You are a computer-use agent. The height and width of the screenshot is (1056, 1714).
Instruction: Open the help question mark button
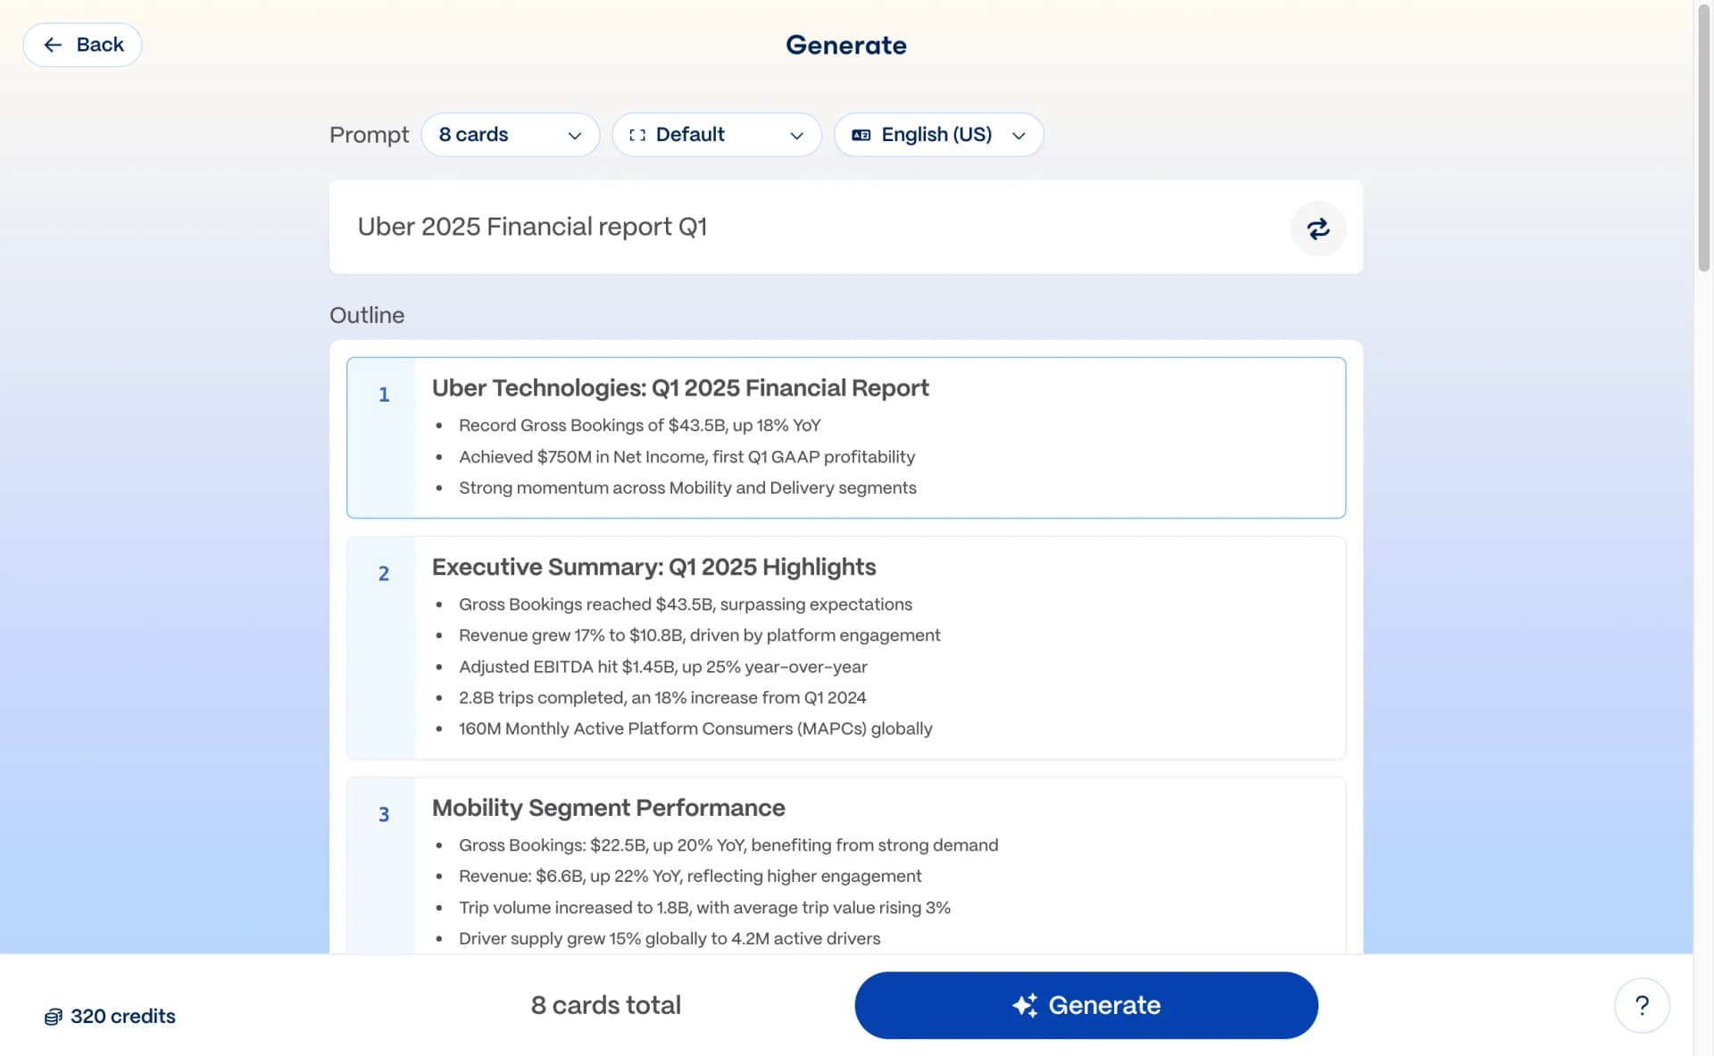pos(1642,1005)
